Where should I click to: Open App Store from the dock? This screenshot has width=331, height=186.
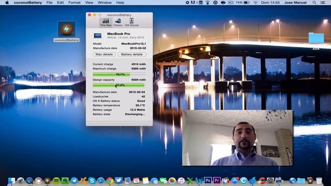(x=234, y=180)
